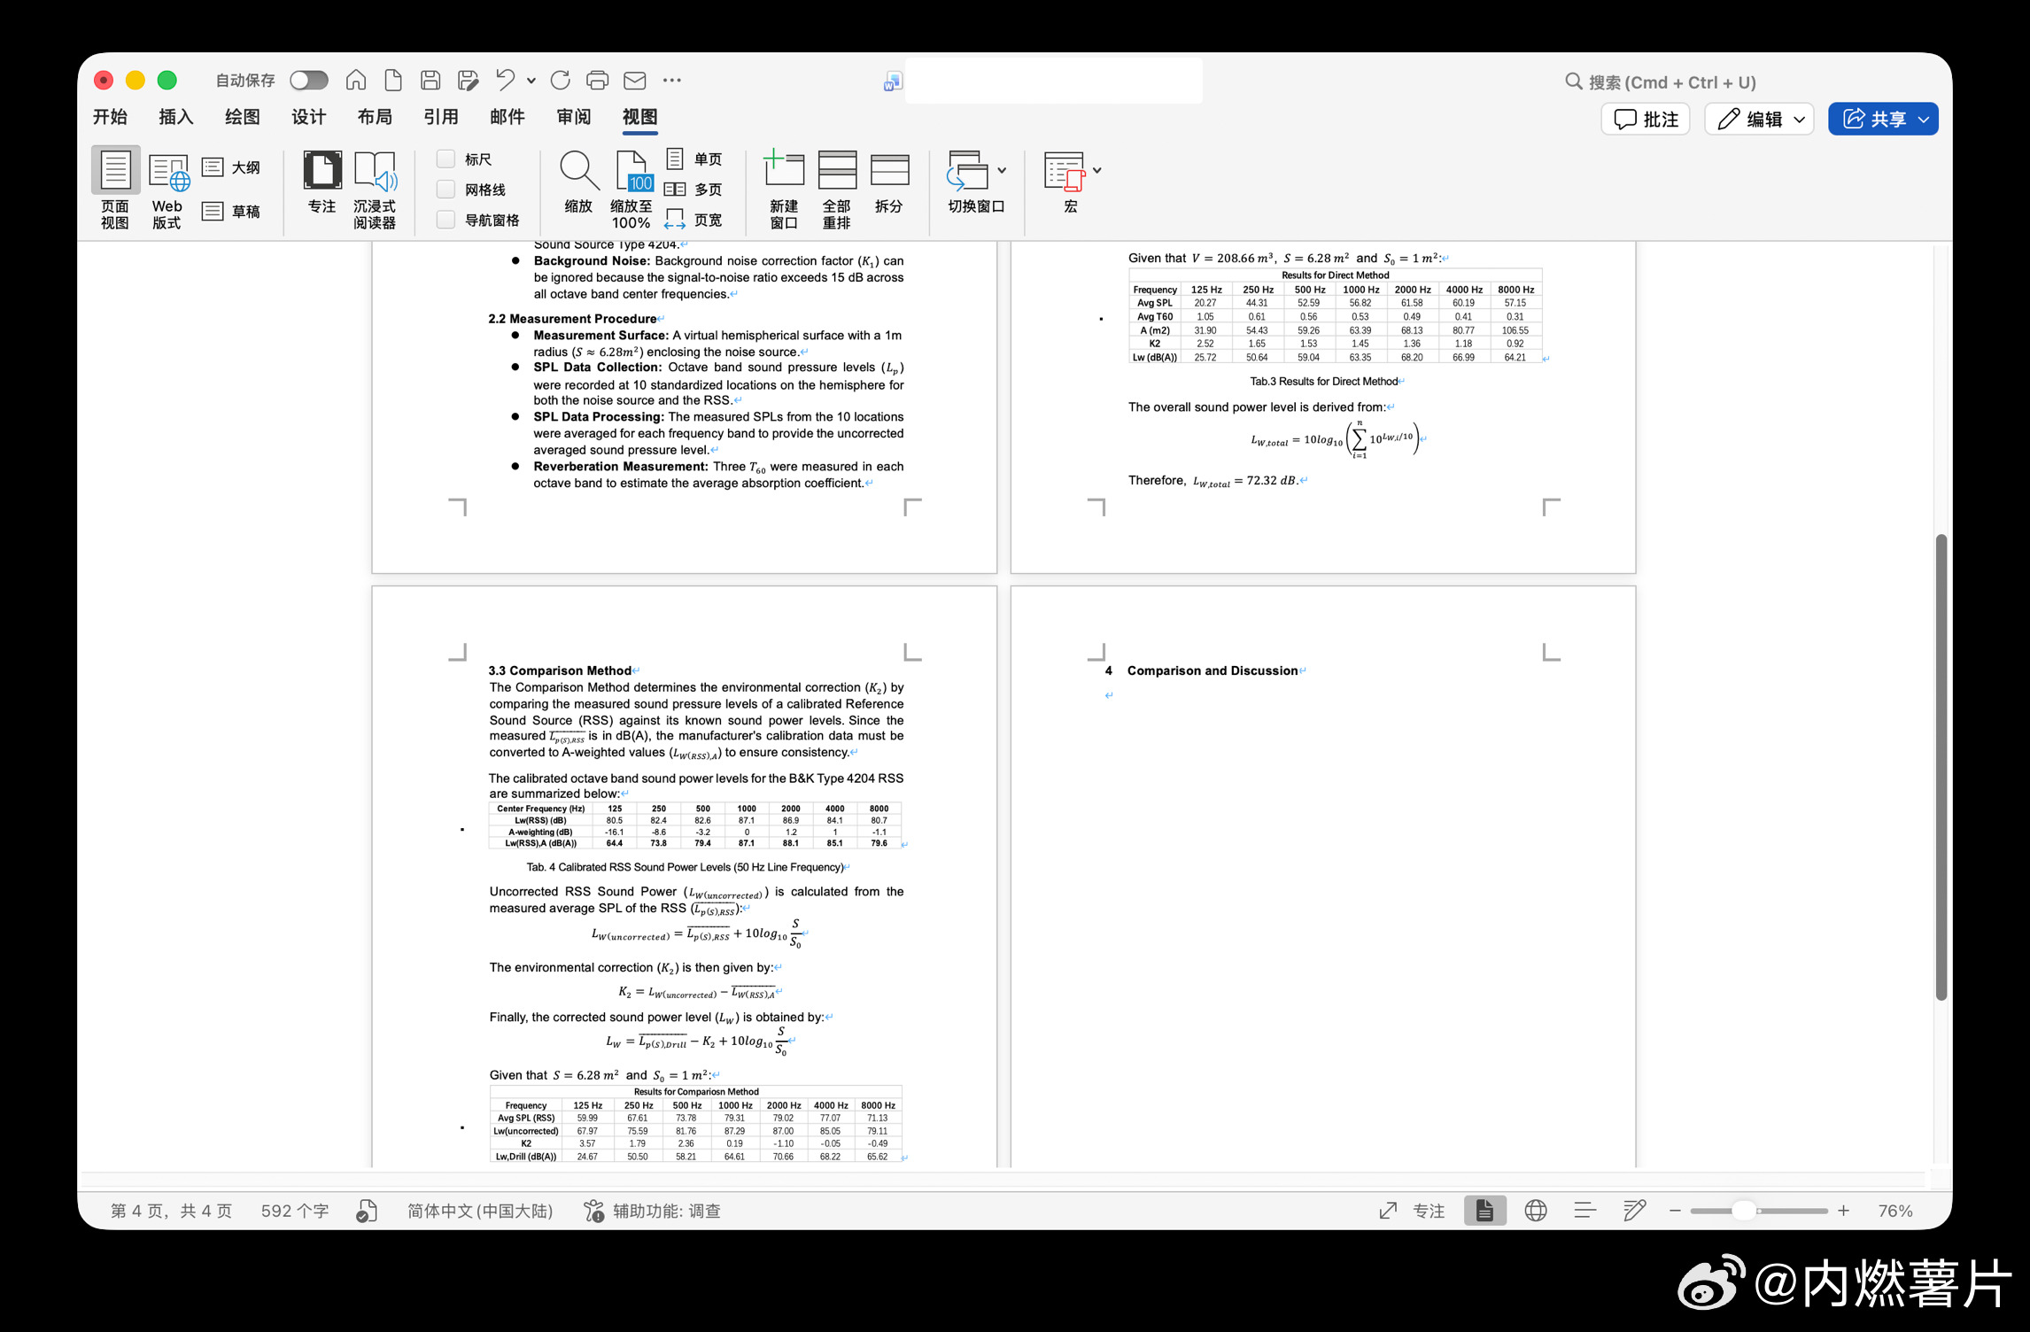Click the Comments (批注) button
Screen dimensions: 2030x1332
pyautogui.click(x=1646, y=120)
